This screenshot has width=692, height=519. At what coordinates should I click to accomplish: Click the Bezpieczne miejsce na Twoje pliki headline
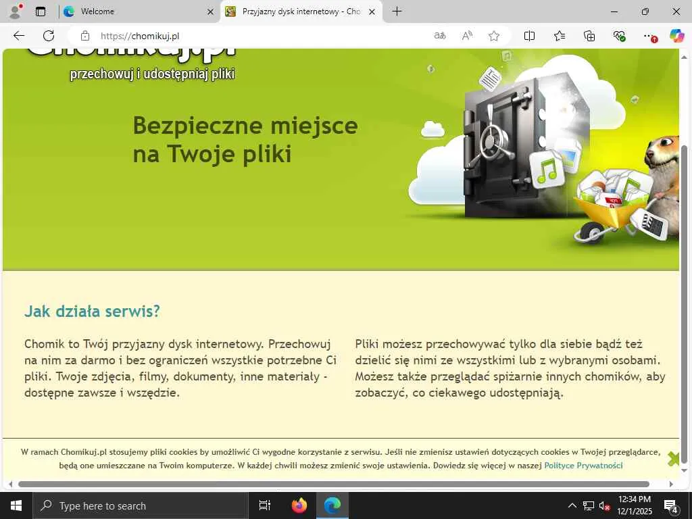click(245, 139)
